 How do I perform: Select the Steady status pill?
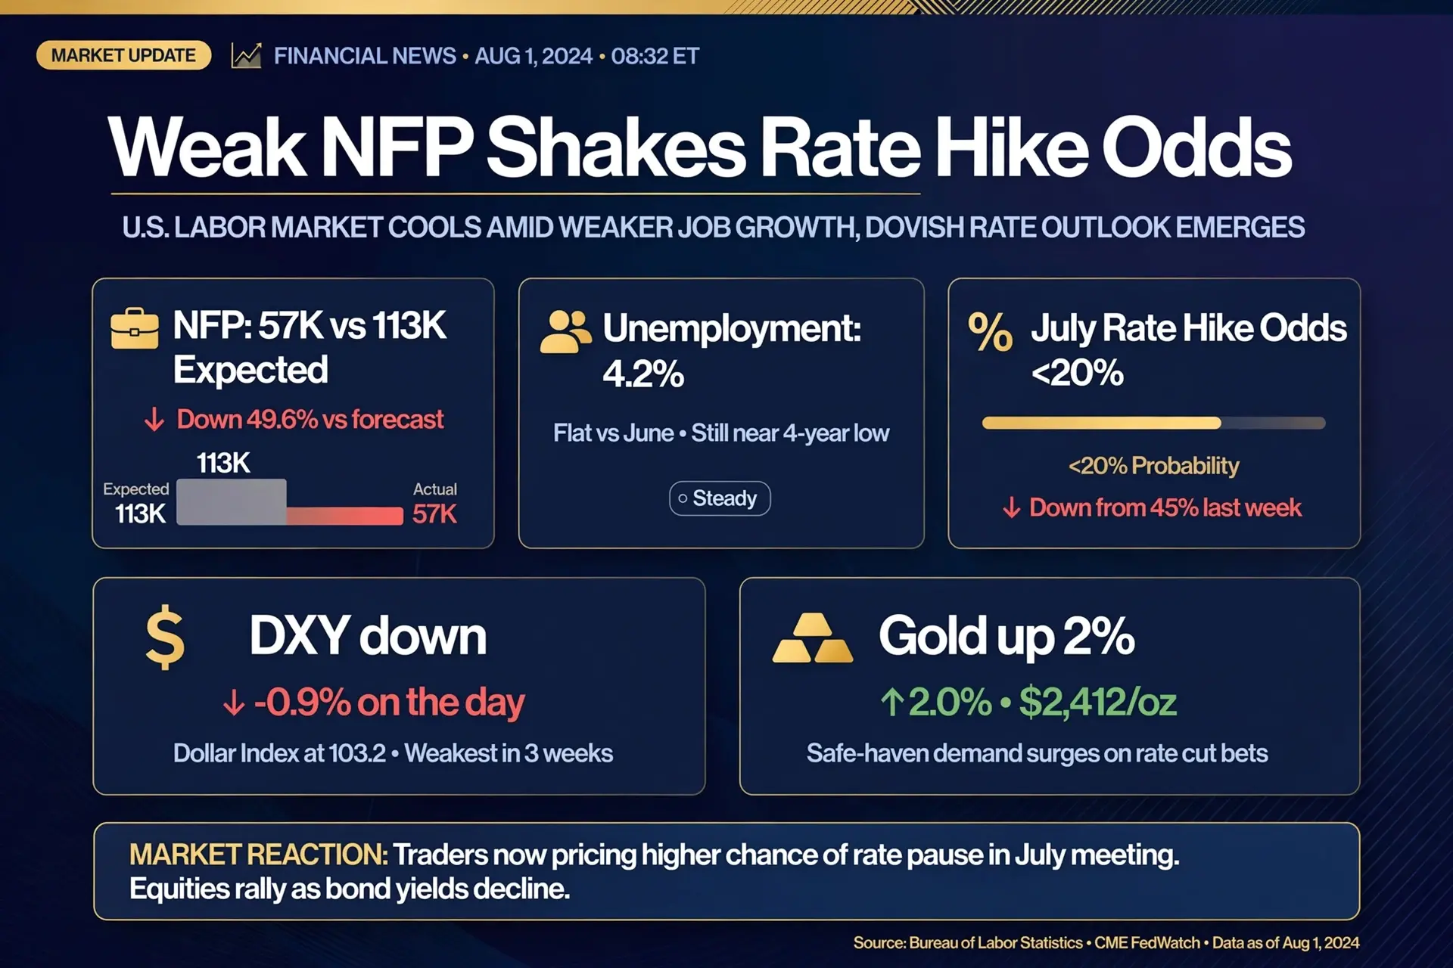click(720, 498)
